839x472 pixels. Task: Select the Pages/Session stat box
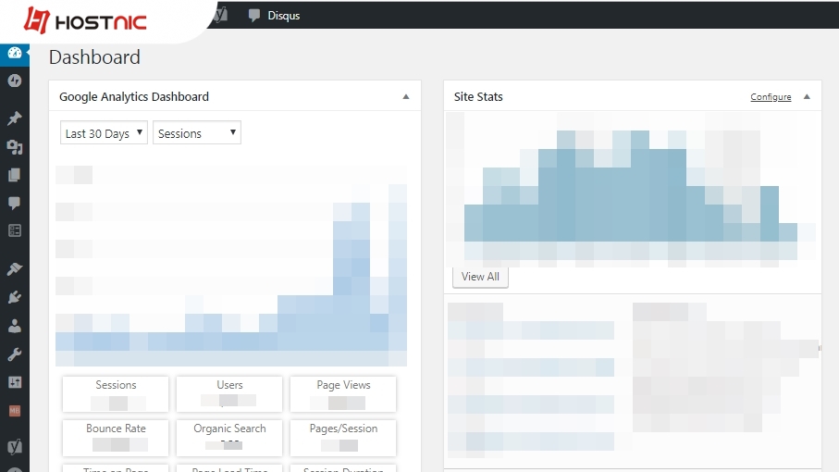[343, 437]
